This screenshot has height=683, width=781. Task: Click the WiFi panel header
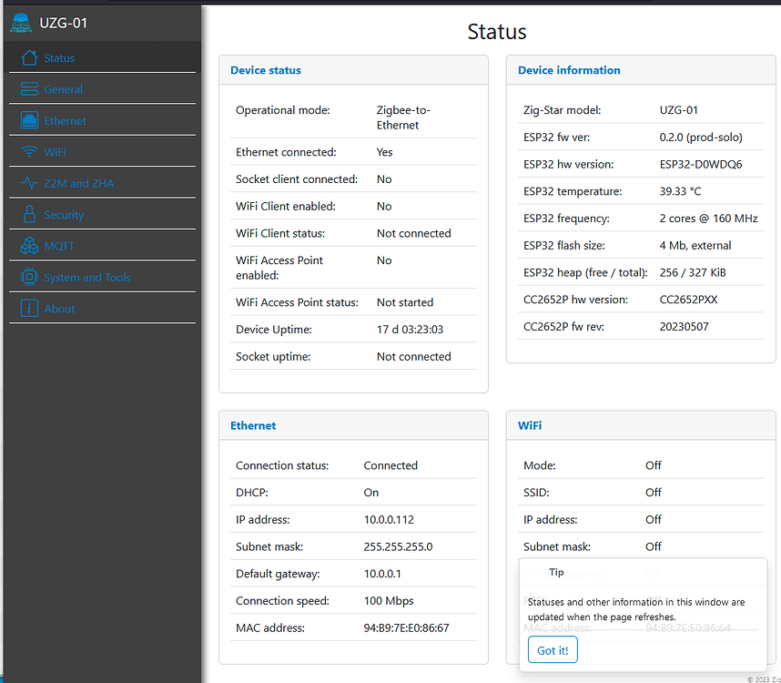point(530,425)
